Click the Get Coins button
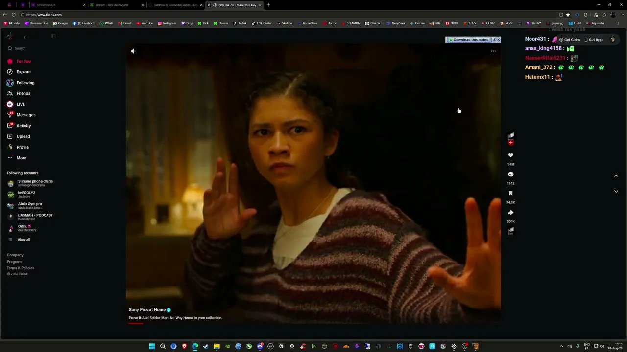Screen dimensions: 627x352 (570, 40)
